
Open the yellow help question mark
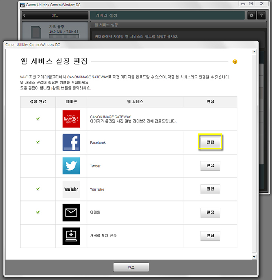coord(235,61)
